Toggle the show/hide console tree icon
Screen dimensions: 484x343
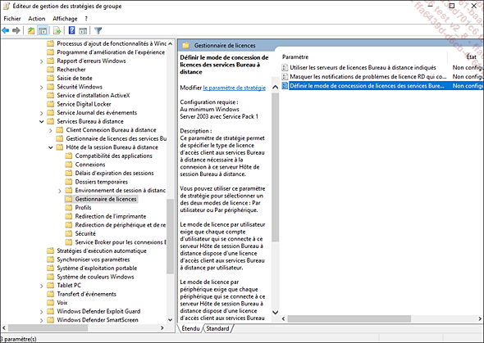43,30
